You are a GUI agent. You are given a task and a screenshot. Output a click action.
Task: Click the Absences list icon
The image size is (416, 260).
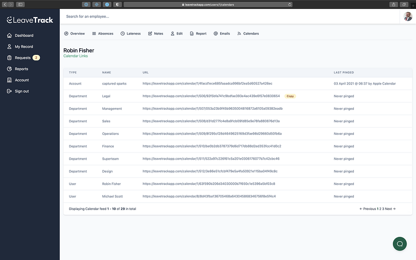click(x=94, y=33)
